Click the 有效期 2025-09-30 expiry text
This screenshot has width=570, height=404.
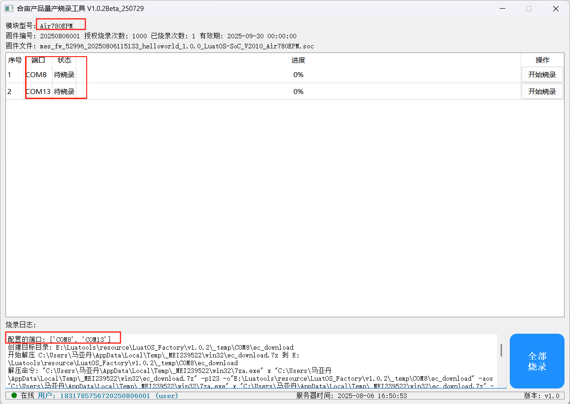(x=248, y=36)
